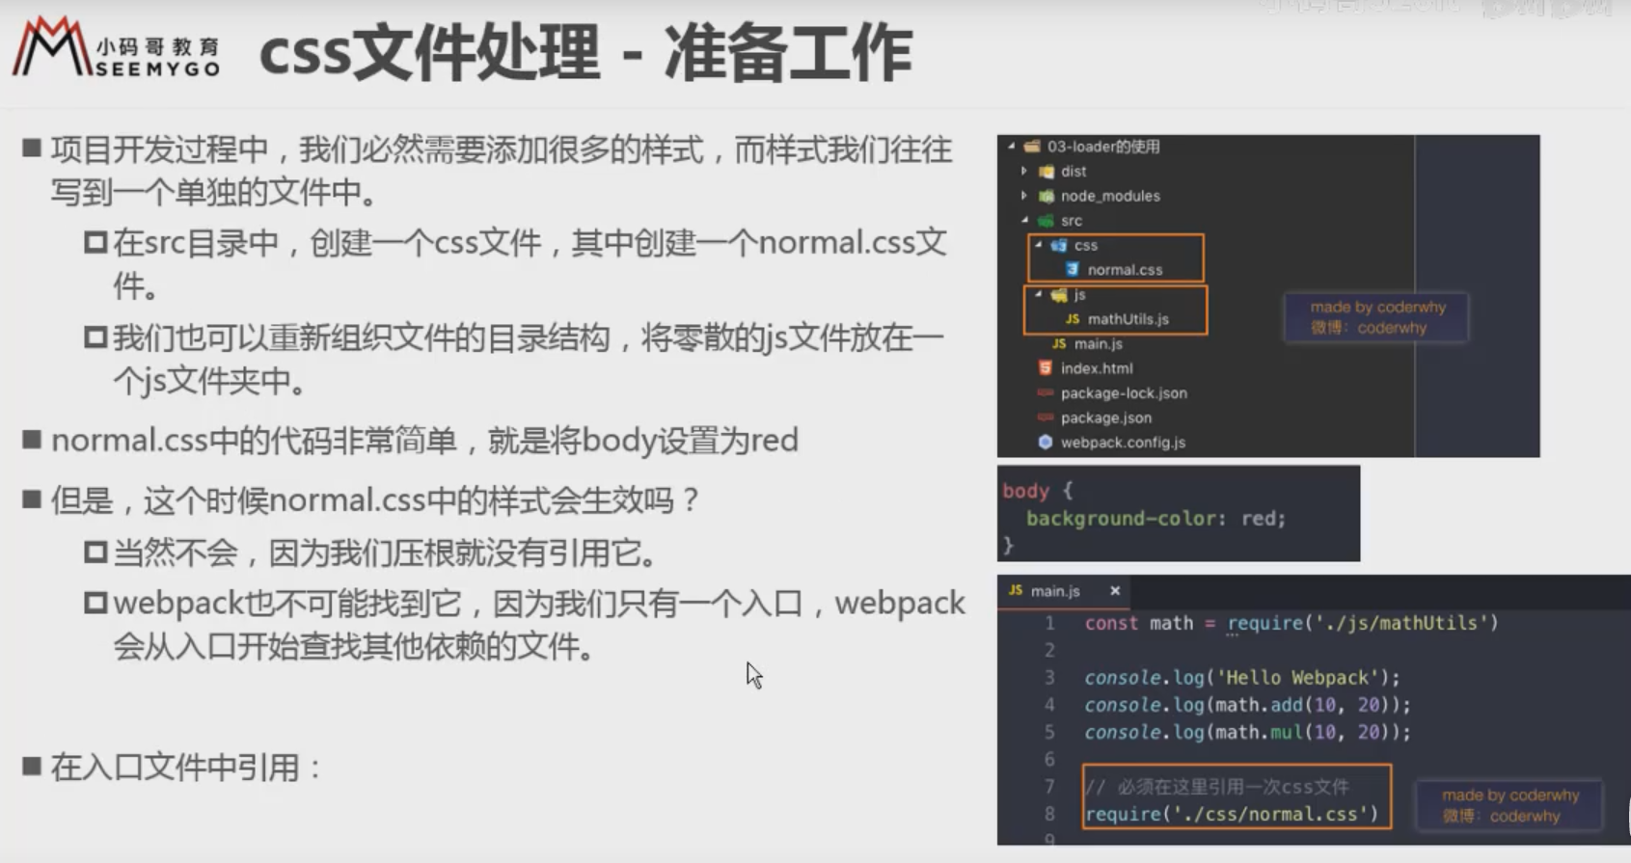Click bullet beginning 在src目录中，创建一个css文件
1631x863 pixels.
pos(530,264)
